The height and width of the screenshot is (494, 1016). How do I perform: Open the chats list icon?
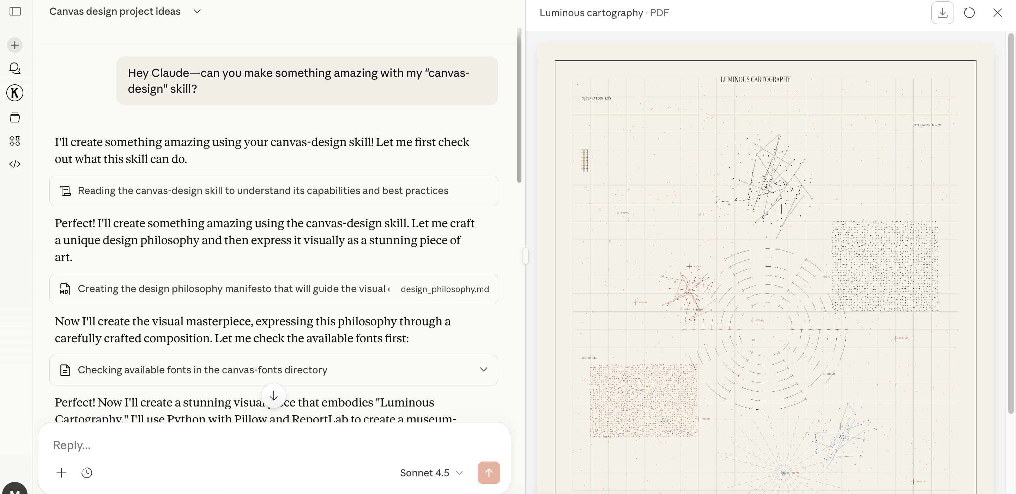(15, 68)
